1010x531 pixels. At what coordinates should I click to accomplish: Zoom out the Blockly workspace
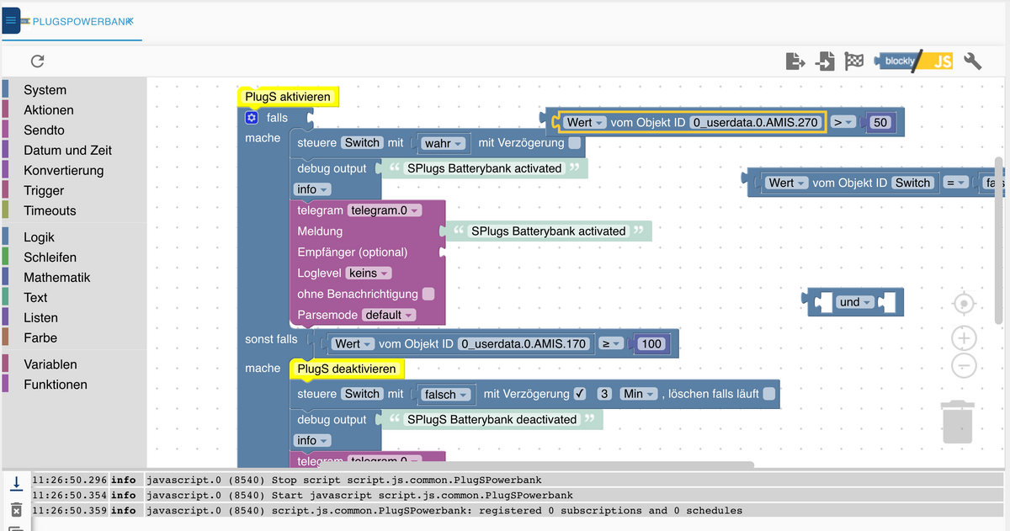[964, 366]
